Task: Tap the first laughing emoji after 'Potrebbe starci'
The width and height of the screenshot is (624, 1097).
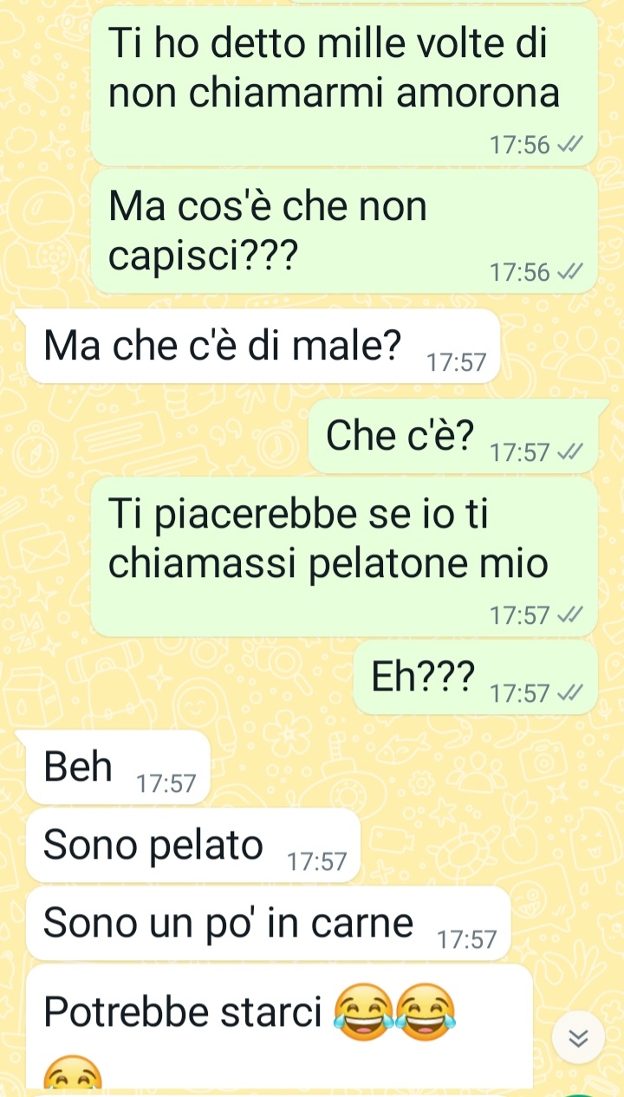Action: coord(363,1011)
